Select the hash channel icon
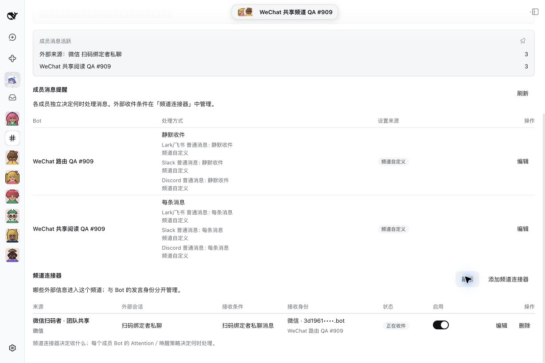The width and height of the screenshot is (545, 363). pyautogui.click(x=12, y=138)
